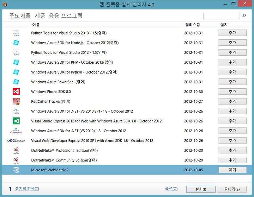Viewport: 254px width, 197px height.
Task: Open the 옵션 link
Action: (x=171, y=189)
